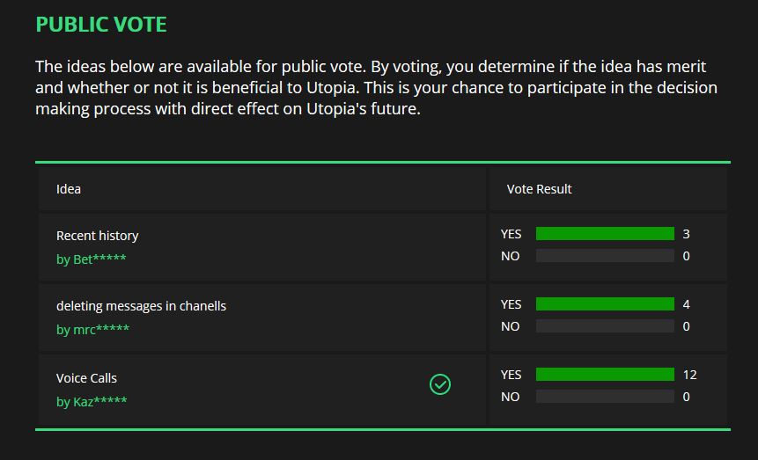Click the YES bar for Voice Calls
Viewport: 758px width, 460px height.
605,375
